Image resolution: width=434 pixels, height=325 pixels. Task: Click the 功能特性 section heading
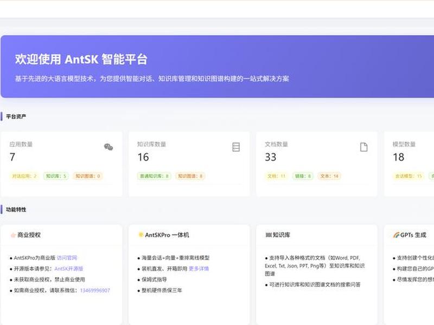[x=16, y=210]
